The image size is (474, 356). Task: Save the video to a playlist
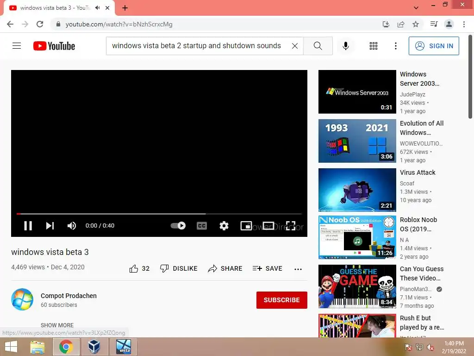pyautogui.click(x=268, y=268)
